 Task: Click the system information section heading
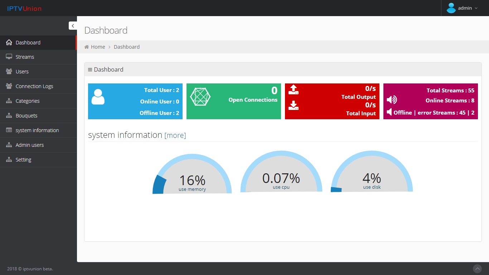pyautogui.click(x=125, y=135)
